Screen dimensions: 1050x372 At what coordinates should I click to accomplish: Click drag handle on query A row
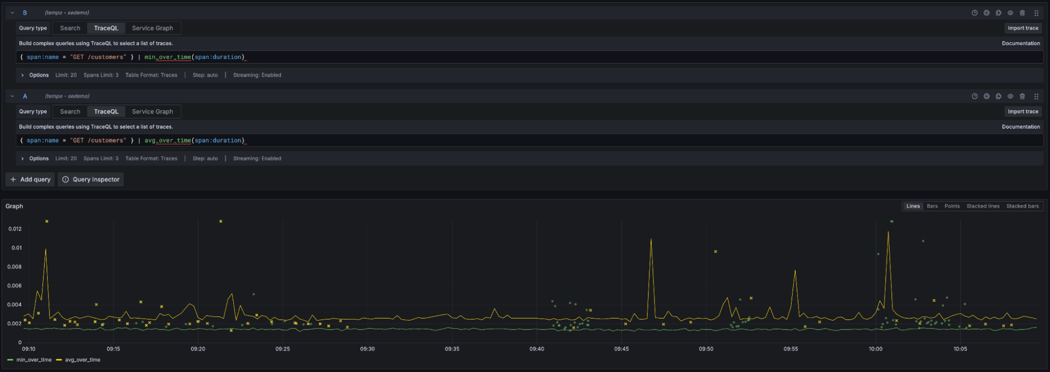1036,96
